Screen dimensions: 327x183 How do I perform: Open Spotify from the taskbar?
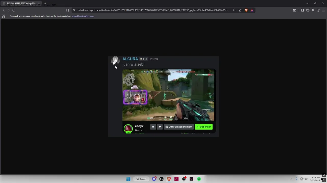pos(199,179)
